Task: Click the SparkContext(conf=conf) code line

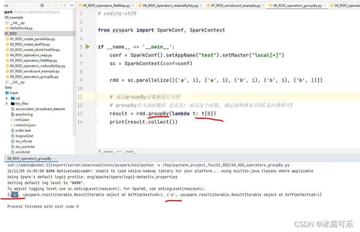Action: (x=151, y=64)
